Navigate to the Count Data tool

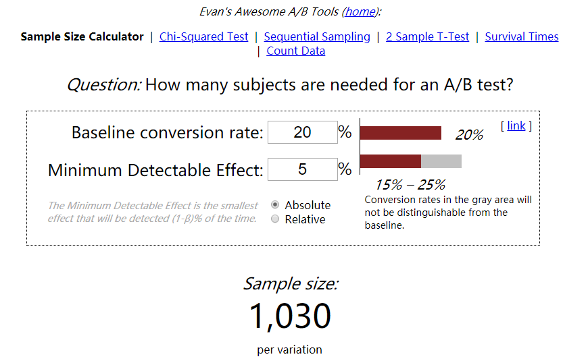coord(295,51)
